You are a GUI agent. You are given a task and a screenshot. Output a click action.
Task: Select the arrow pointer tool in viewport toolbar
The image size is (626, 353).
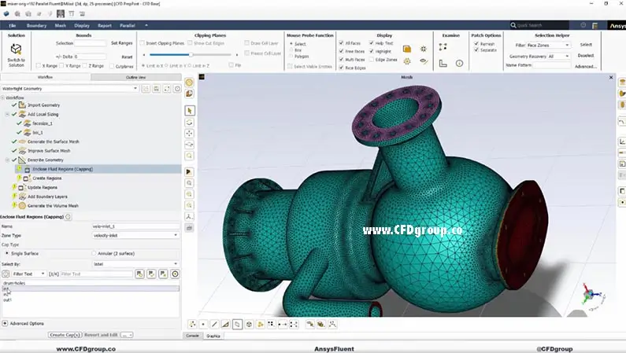pos(190,111)
